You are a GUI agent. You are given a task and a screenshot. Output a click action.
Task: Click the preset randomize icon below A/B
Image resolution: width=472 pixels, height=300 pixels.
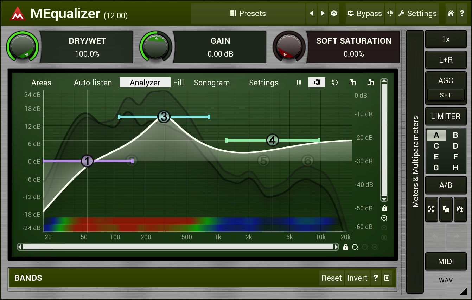[432, 209]
